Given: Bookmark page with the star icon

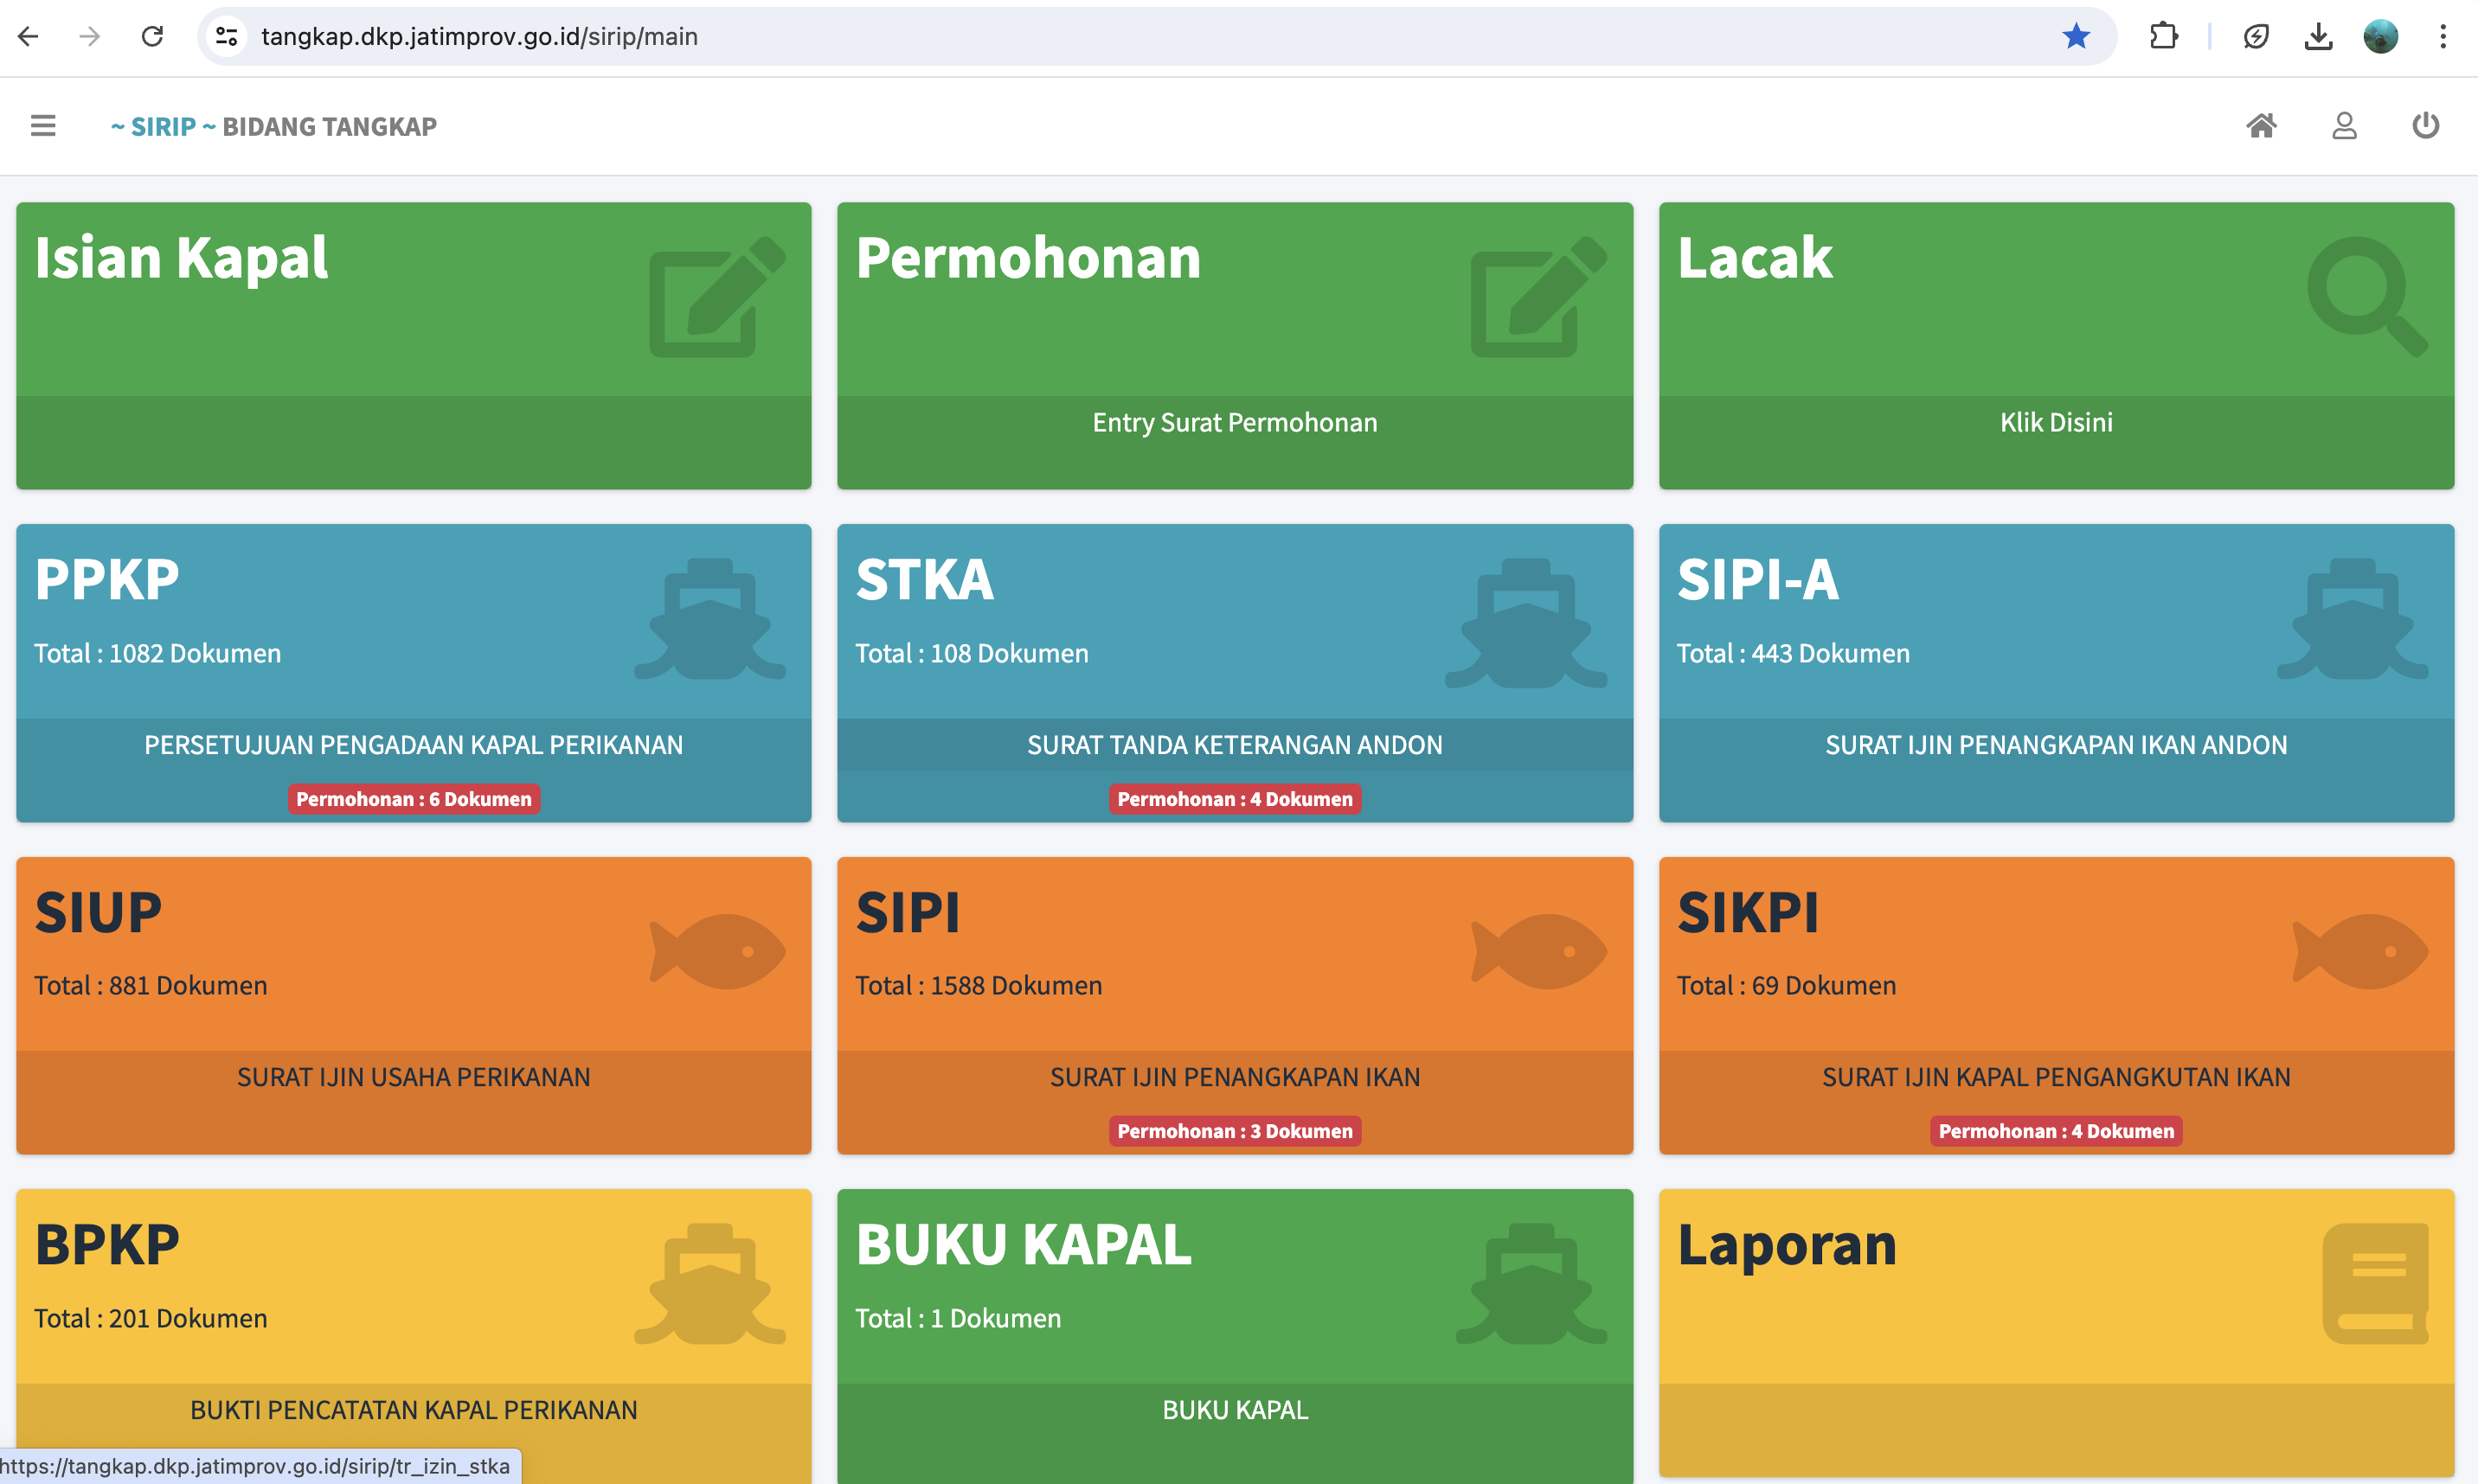Looking at the screenshot, I should coord(2076,37).
